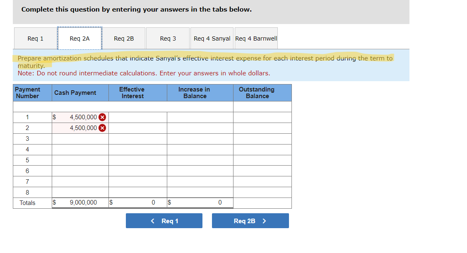Switch to the Req 1 tab

[35, 39]
